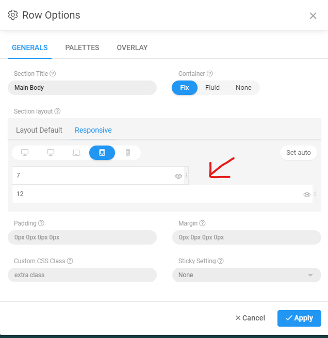The width and height of the screenshot is (328, 338).
Task: Click the Container help icon
Action: pyautogui.click(x=210, y=74)
